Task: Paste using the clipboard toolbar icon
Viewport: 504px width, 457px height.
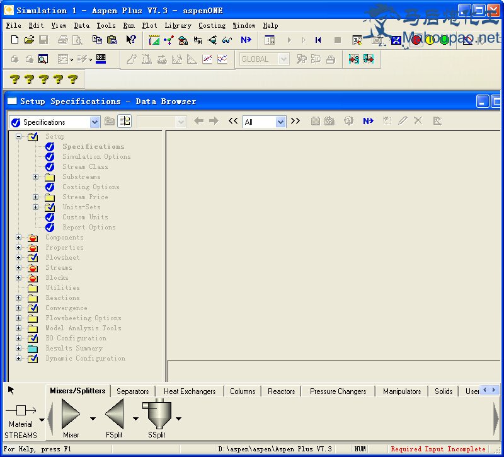Action: pos(112,40)
